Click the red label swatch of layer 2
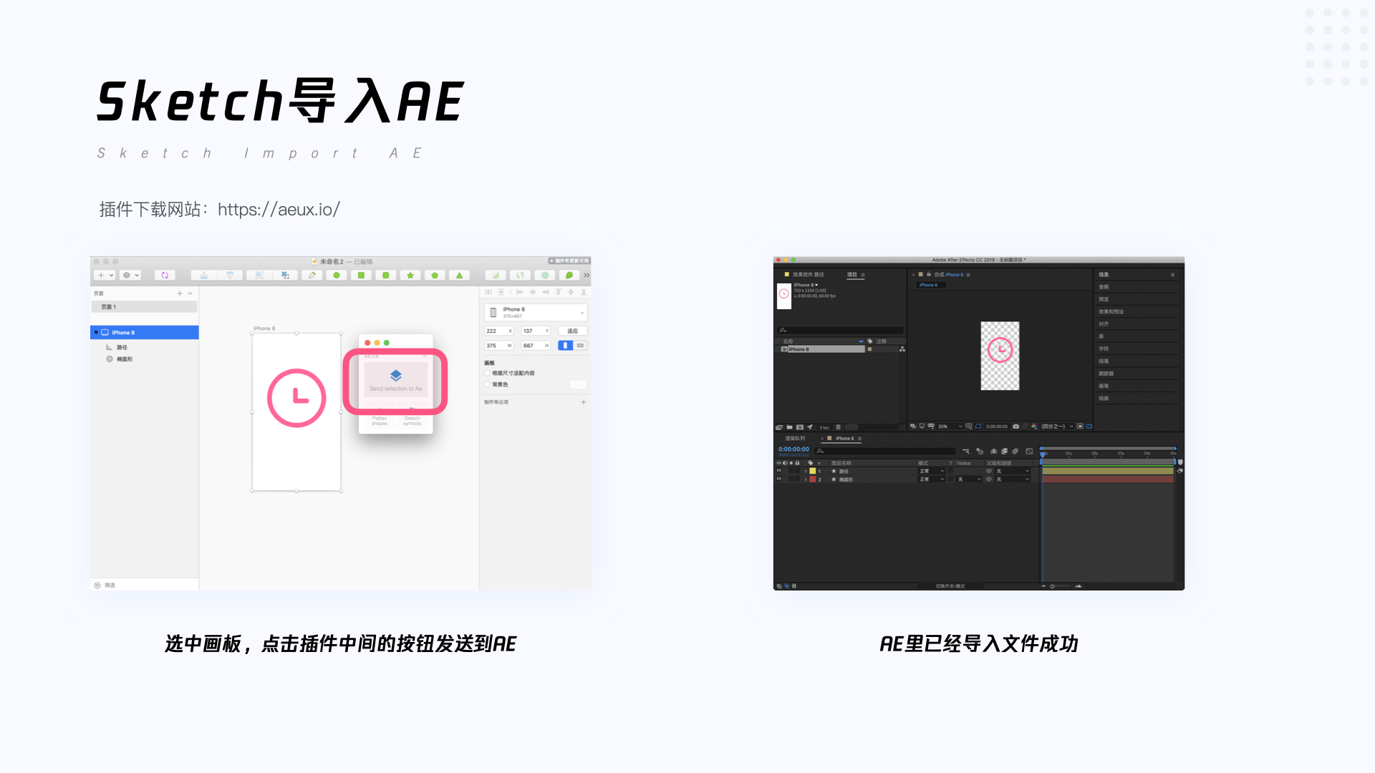Image resolution: width=1375 pixels, height=773 pixels. 813,480
